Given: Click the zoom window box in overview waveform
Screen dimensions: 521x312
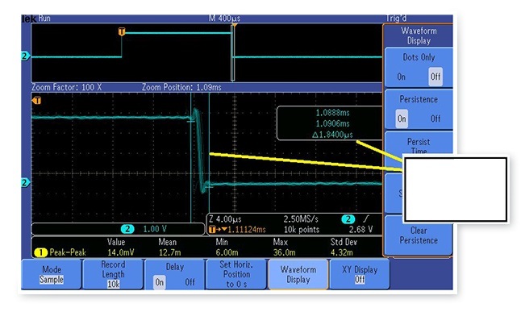Looking at the screenshot, I should [232, 52].
